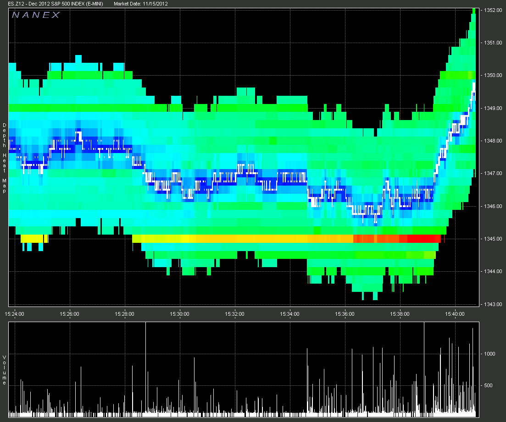Click the 1344.00 price axis label

point(493,271)
